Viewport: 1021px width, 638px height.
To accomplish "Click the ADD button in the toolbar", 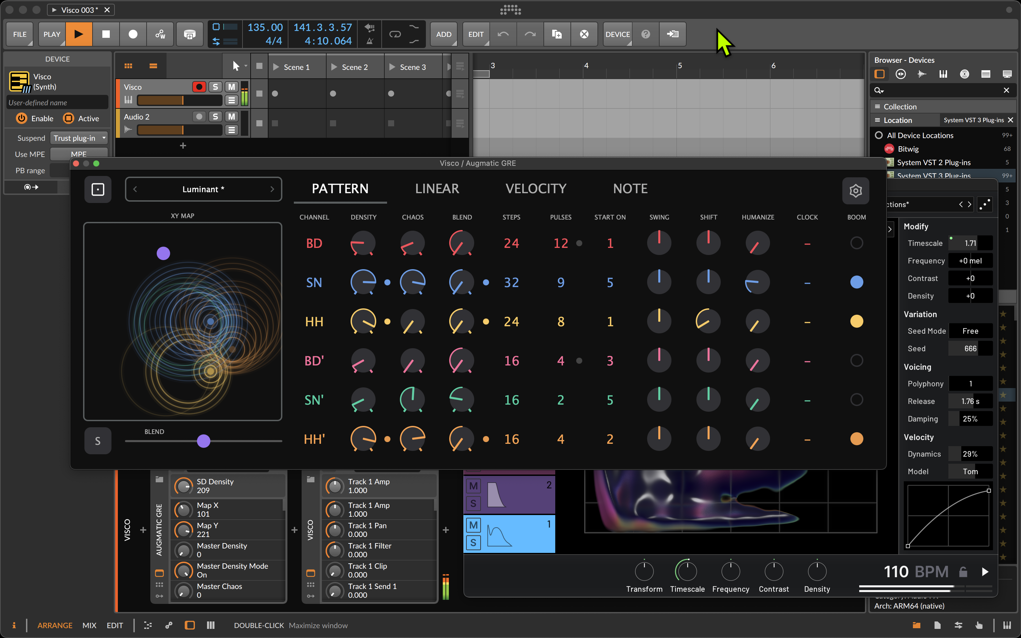I will click(x=443, y=34).
